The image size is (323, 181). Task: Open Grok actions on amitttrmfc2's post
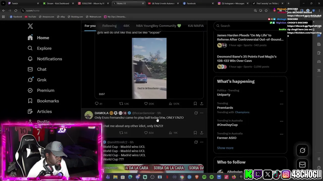point(196,142)
